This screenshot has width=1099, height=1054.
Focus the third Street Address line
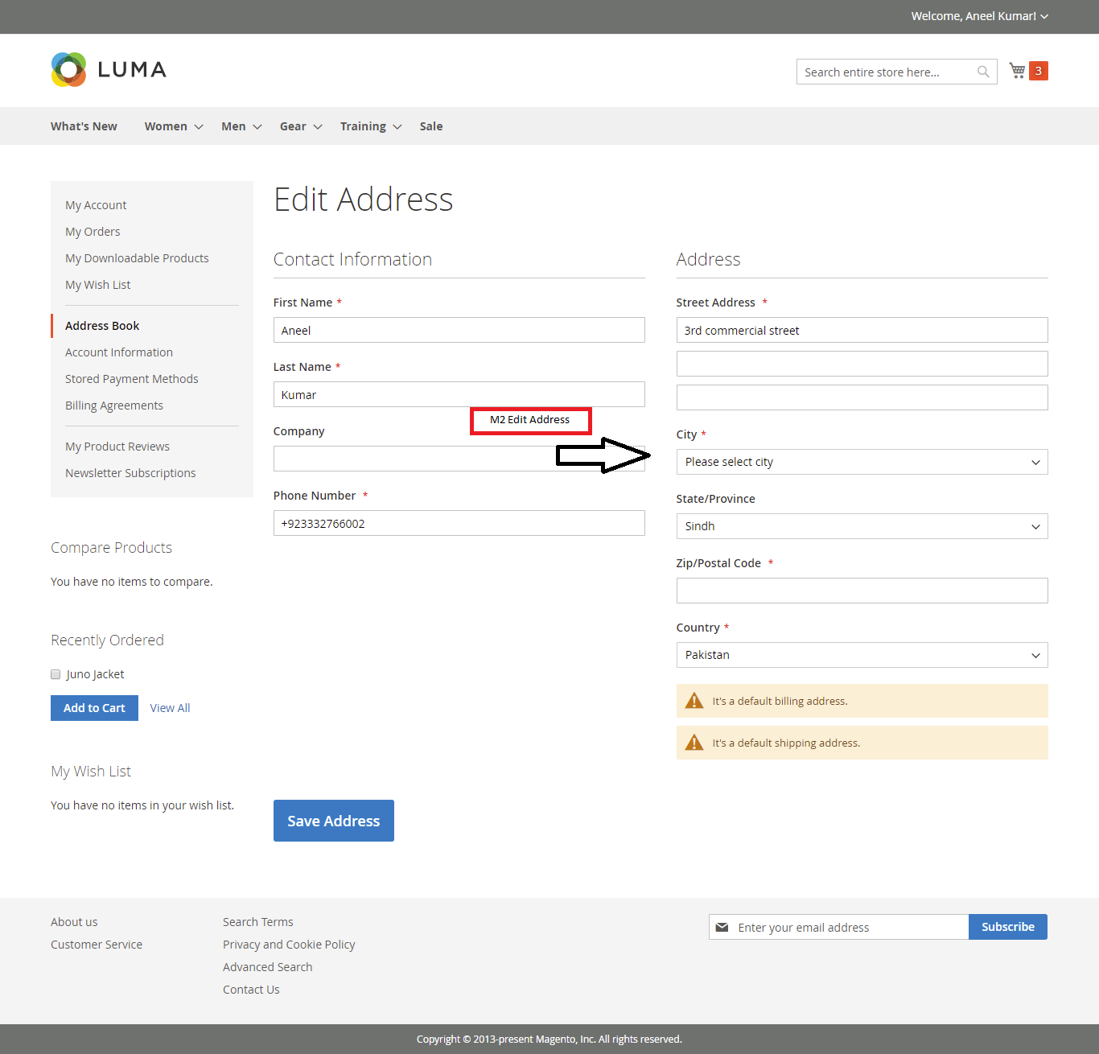862,397
